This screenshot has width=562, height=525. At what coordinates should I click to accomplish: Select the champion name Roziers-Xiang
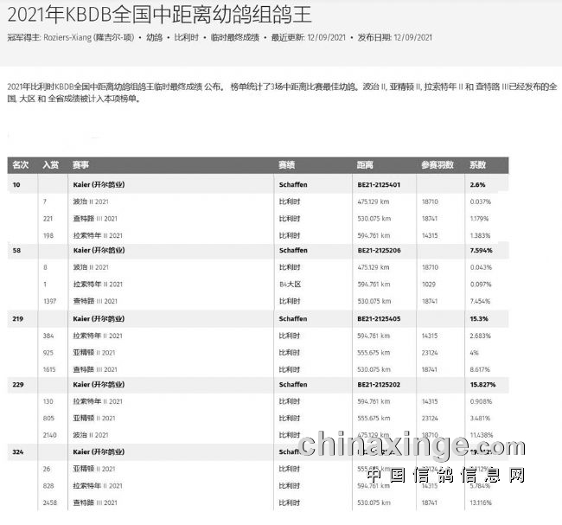click(x=67, y=38)
